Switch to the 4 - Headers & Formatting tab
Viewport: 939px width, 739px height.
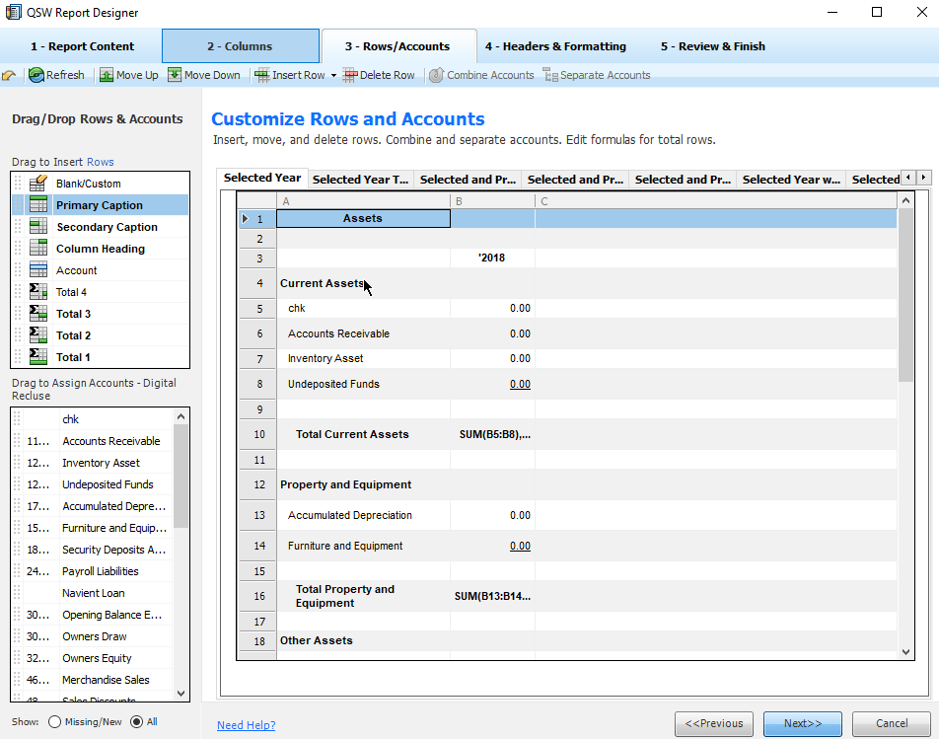(x=555, y=45)
